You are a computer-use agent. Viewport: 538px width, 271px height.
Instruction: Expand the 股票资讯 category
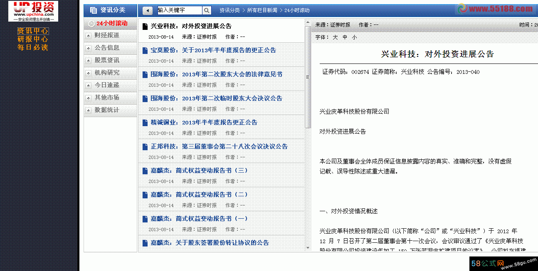pyautogui.click(x=88, y=61)
